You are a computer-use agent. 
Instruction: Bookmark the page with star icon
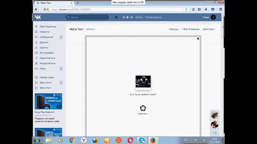tap(194, 9)
